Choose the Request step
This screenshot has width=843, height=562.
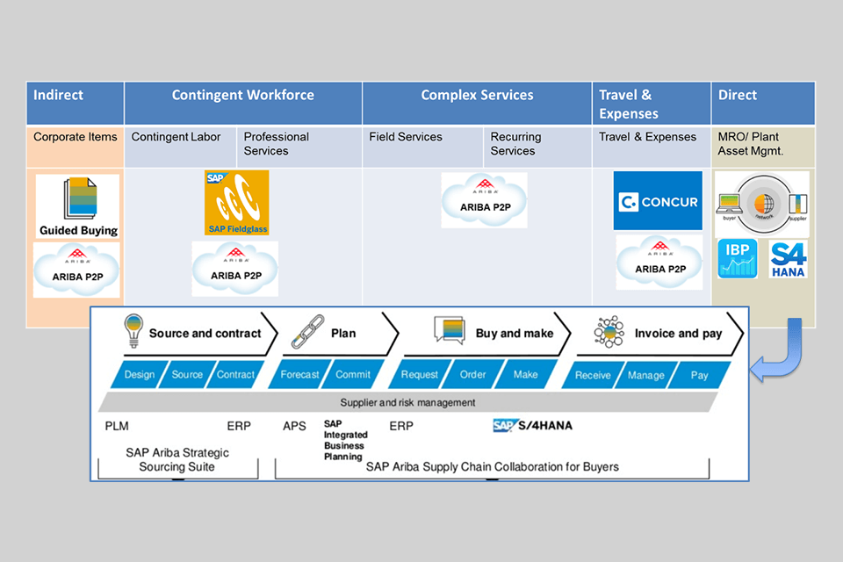(420, 374)
